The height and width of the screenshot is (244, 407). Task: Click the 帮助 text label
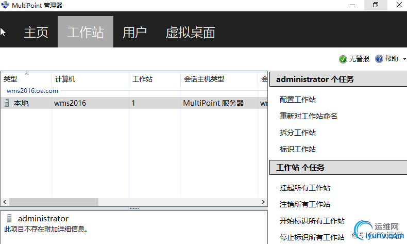pos(392,59)
